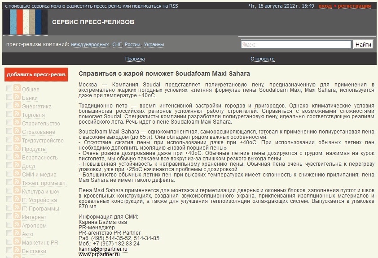Click the RSS icon next to Строительство
This screenshot has height=258, width=378.
[17, 122]
